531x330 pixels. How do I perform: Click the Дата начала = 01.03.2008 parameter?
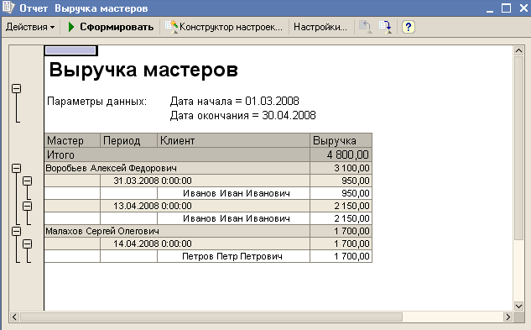point(234,101)
